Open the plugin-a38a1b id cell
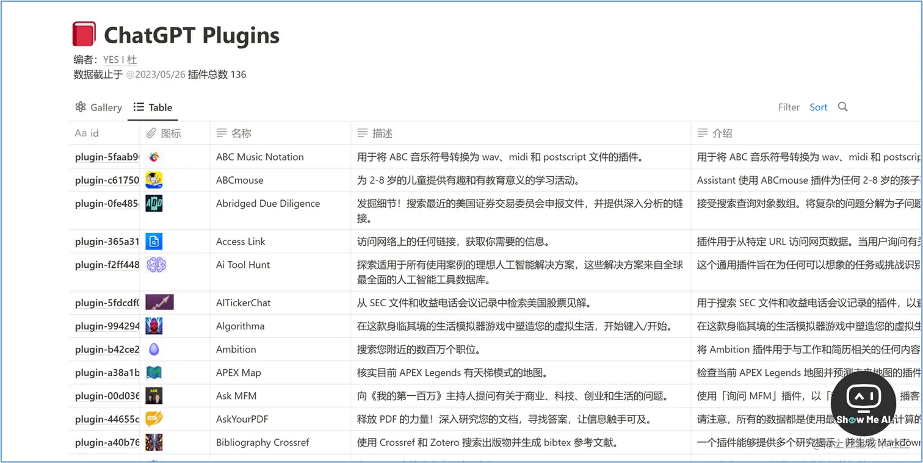 click(104, 372)
